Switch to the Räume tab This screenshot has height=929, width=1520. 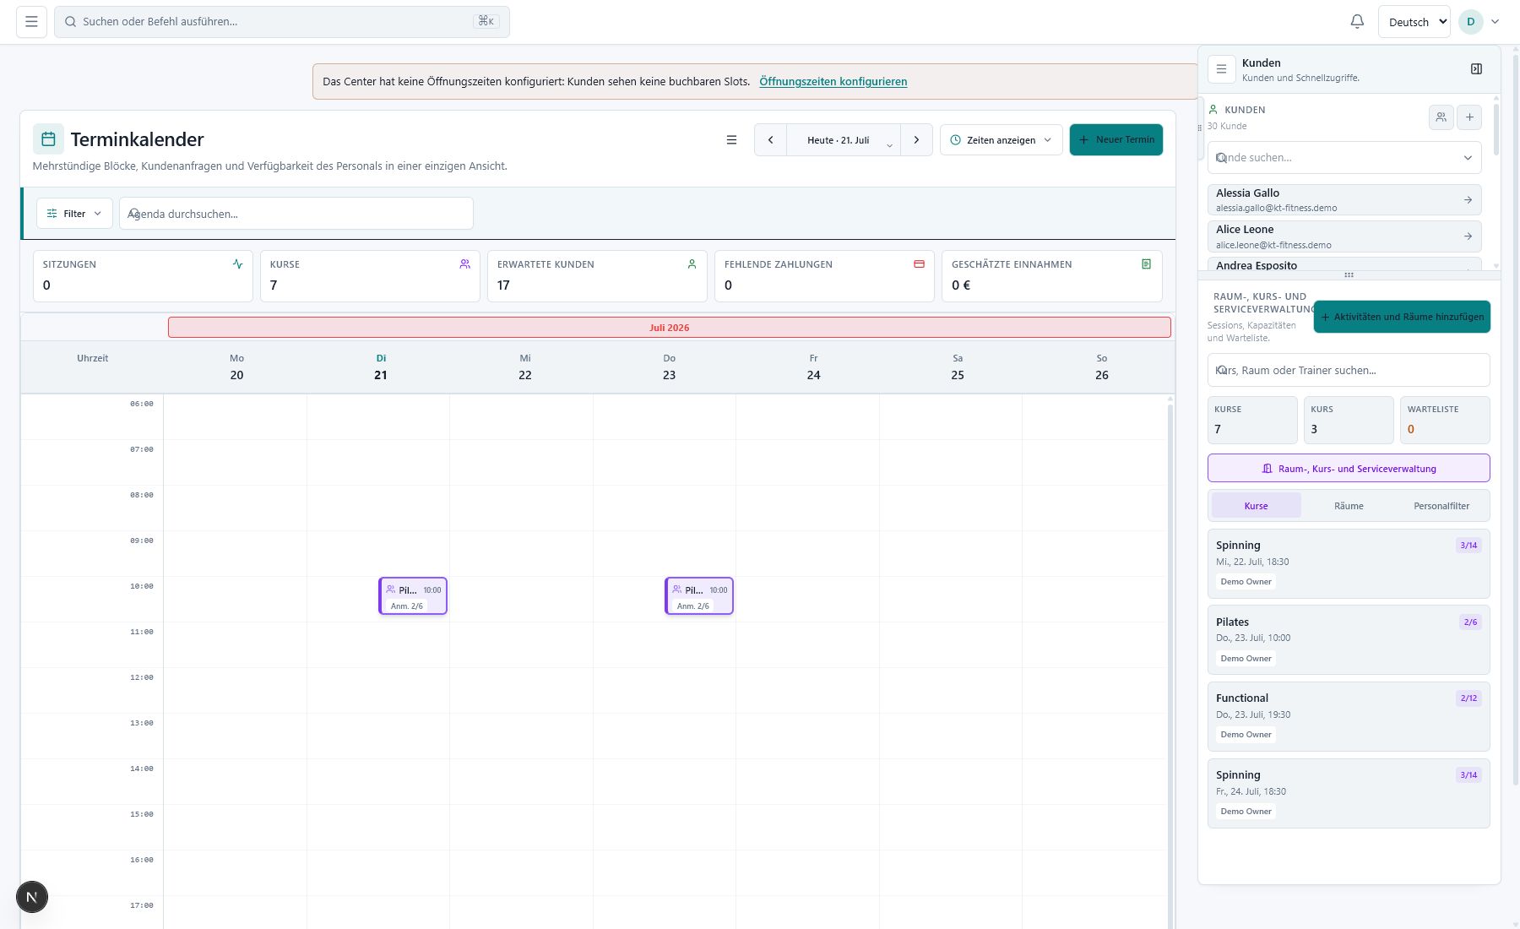(1349, 506)
